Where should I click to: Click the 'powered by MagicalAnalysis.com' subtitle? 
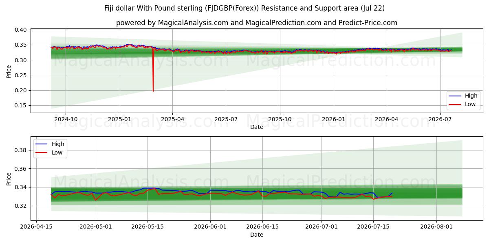pyautogui.click(x=257, y=23)
